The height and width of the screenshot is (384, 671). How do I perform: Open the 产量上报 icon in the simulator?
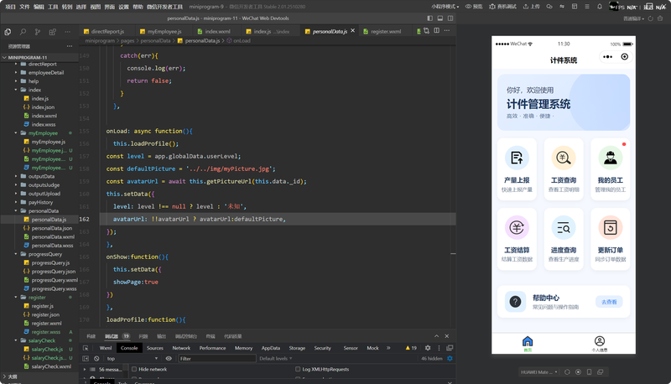pos(517,158)
